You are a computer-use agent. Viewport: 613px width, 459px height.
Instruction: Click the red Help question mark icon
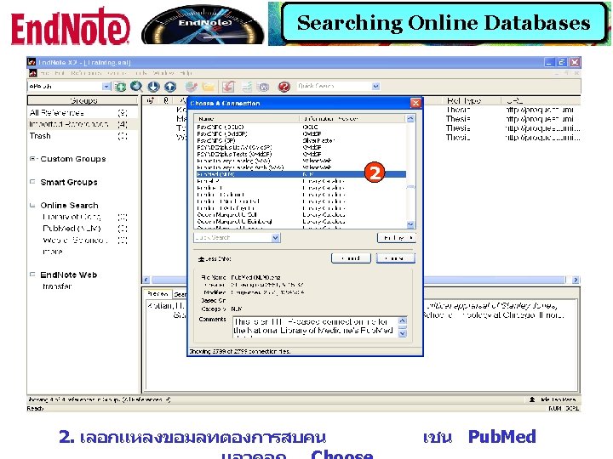click(284, 87)
